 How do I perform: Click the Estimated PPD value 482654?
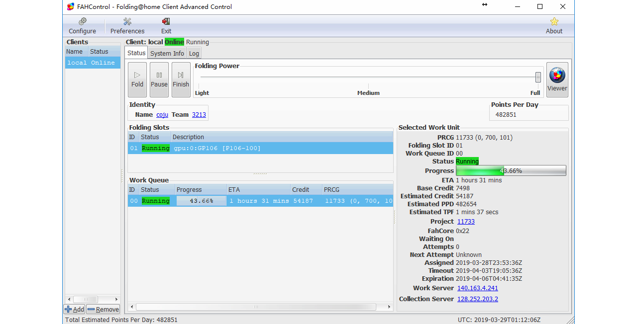pos(466,204)
